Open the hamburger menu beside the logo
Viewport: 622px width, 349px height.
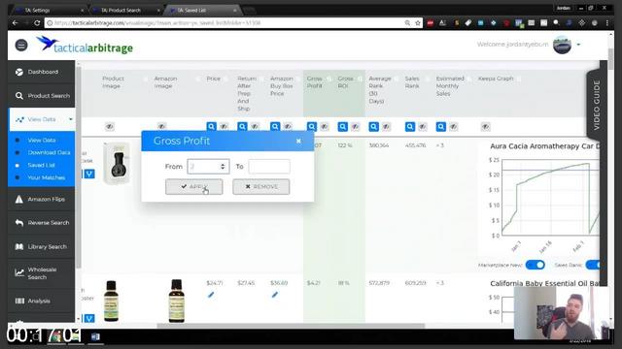(21, 46)
